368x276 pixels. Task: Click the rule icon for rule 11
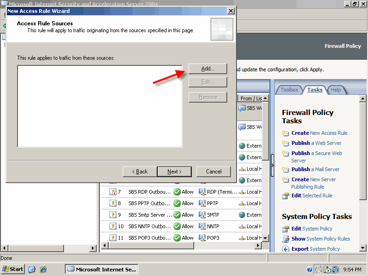tap(113, 238)
